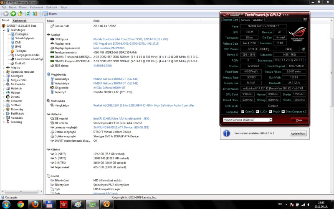Screen dimensions: 334x209
Task: Click the Back arrow toolbar icon
Action: tap(6, 14)
